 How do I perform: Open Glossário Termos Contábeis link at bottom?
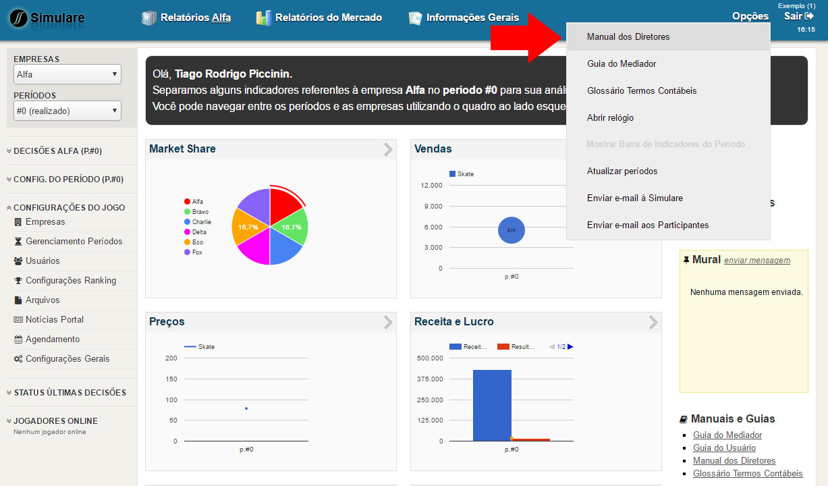click(x=748, y=474)
